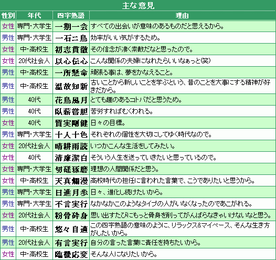Click 女性 in the 質実剛健 row
This screenshot has width=276, height=260.
click(8, 123)
